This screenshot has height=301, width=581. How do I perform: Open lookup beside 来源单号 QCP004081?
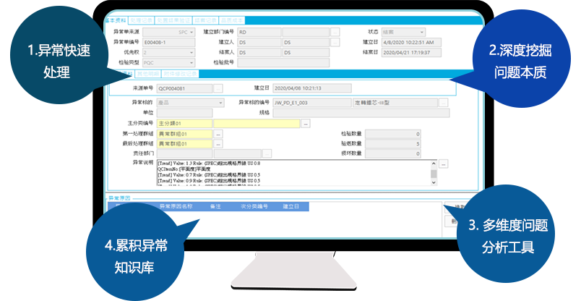click(218, 88)
